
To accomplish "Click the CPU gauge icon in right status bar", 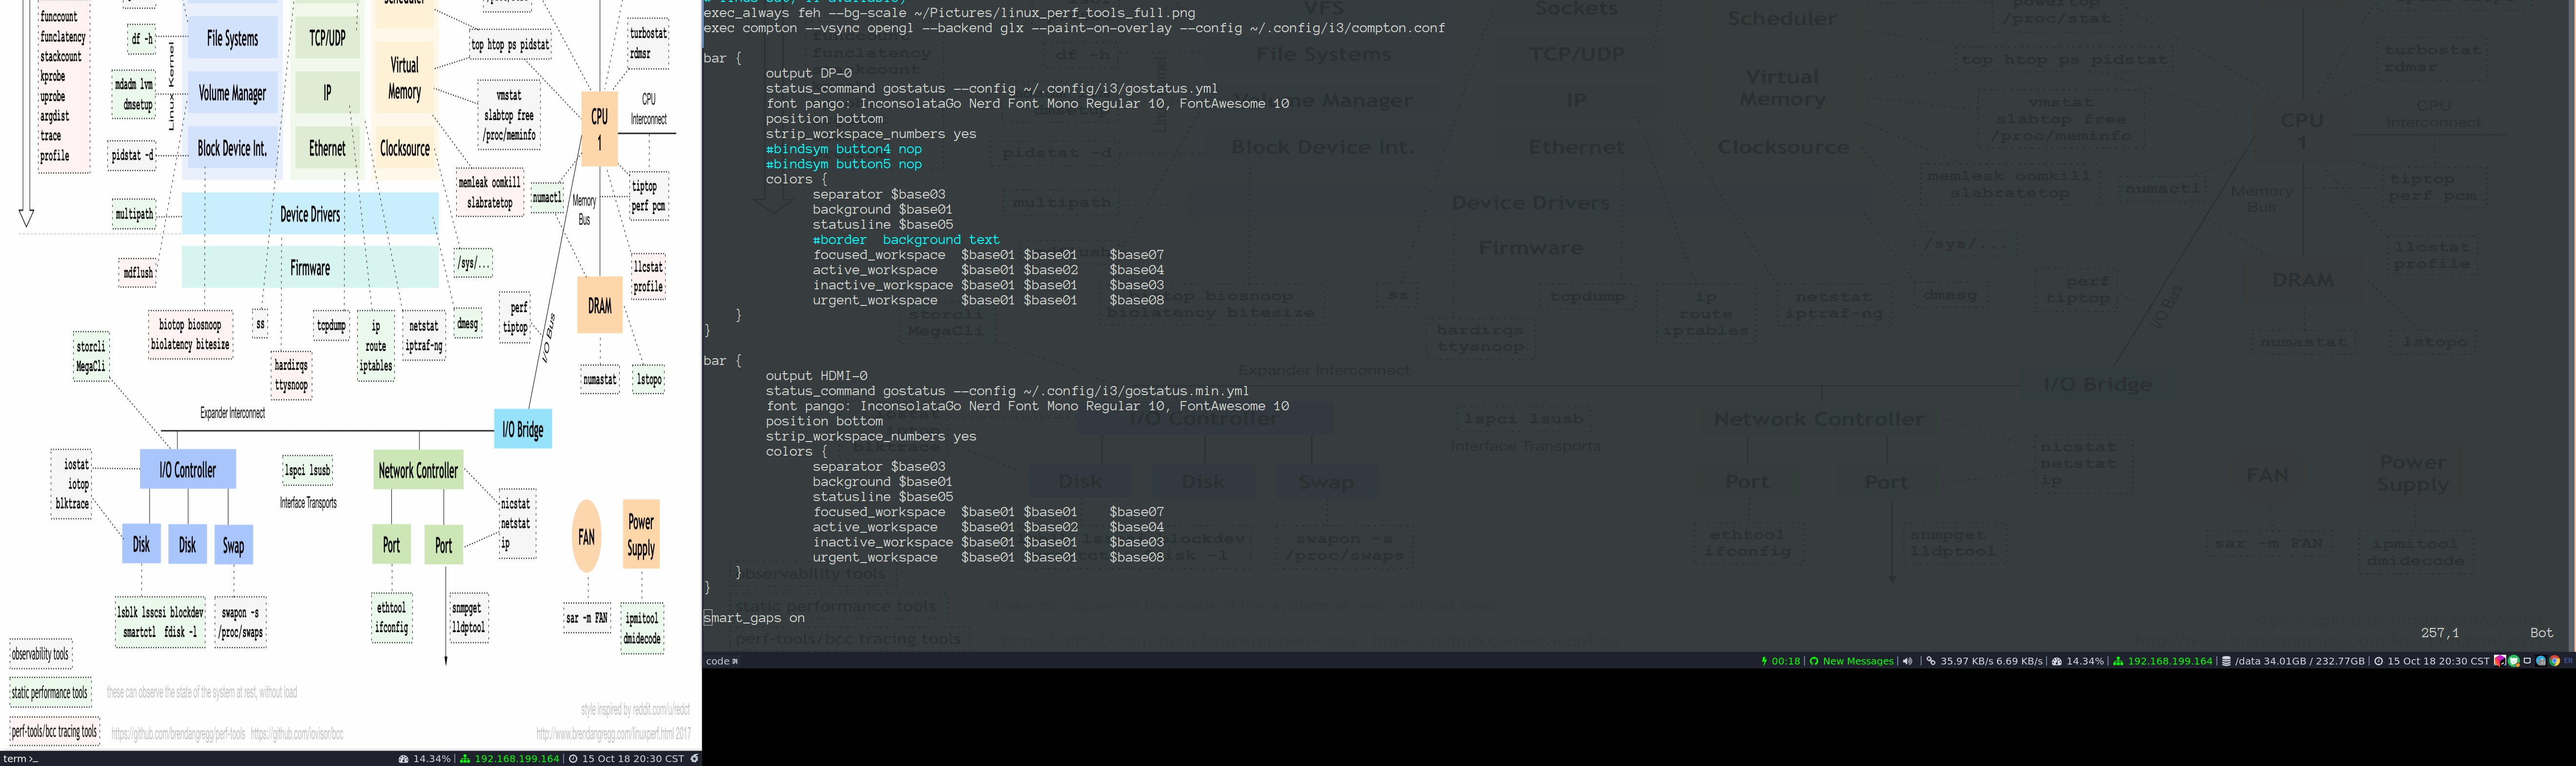I will (2056, 661).
